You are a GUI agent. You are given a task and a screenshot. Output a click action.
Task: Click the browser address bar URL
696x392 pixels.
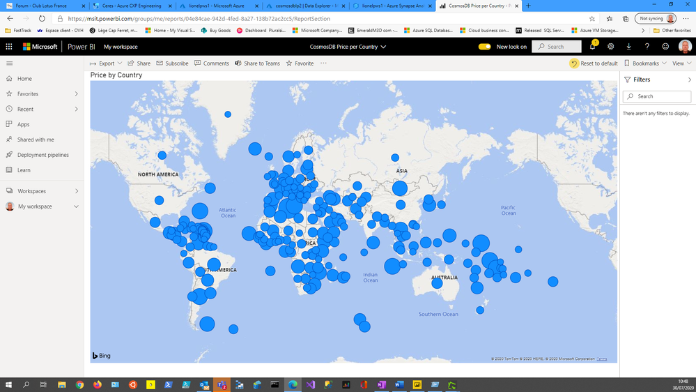tap(199, 19)
